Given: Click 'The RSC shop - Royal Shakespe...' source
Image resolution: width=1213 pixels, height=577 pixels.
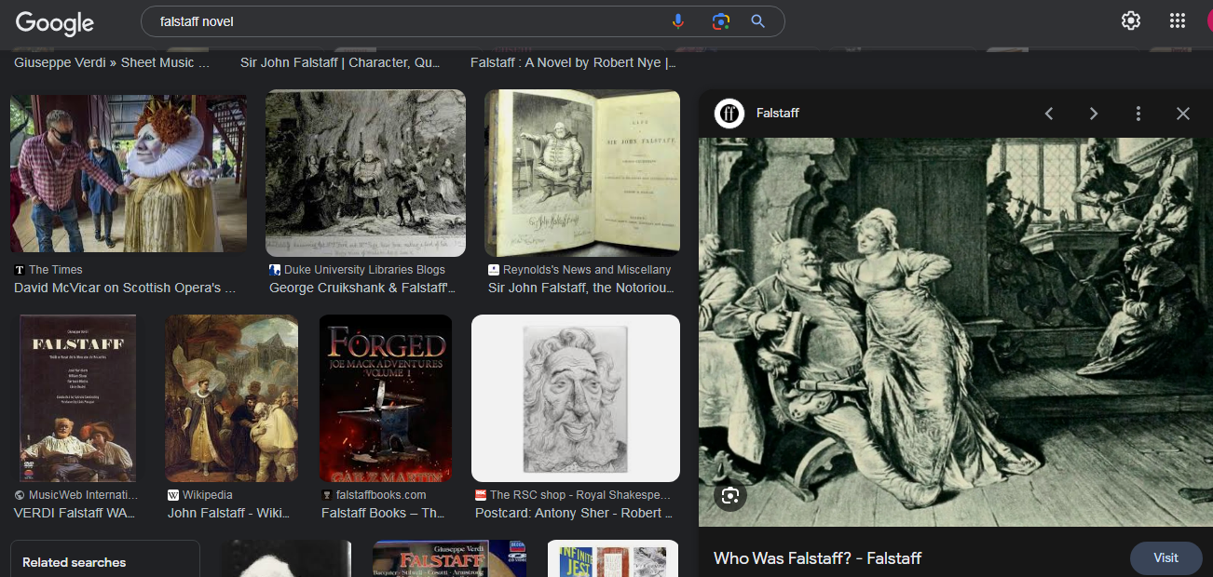Looking at the screenshot, I should coord(579,495).
